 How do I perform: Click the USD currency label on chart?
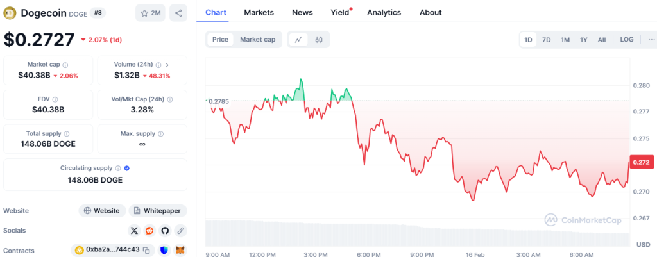643,244
